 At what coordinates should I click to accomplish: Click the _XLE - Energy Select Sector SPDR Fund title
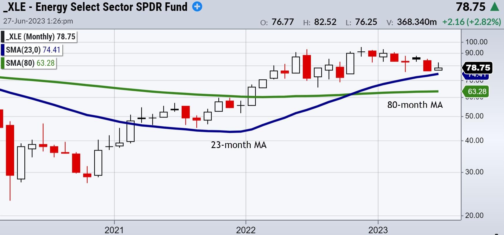point(95,7)
